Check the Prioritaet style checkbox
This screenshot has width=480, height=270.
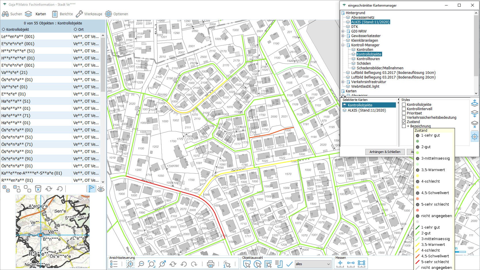[404, 113]
